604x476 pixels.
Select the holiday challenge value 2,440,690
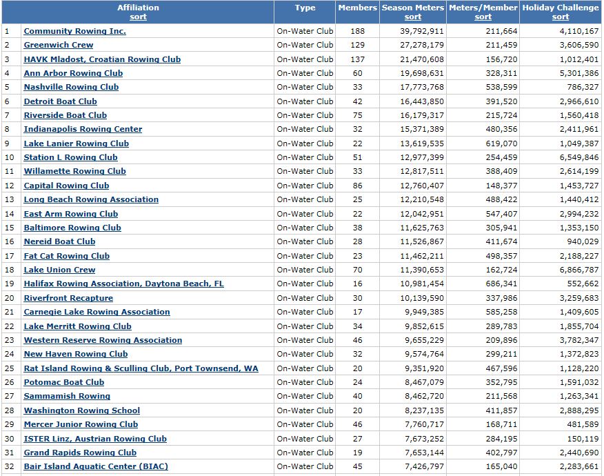point(579,453)
